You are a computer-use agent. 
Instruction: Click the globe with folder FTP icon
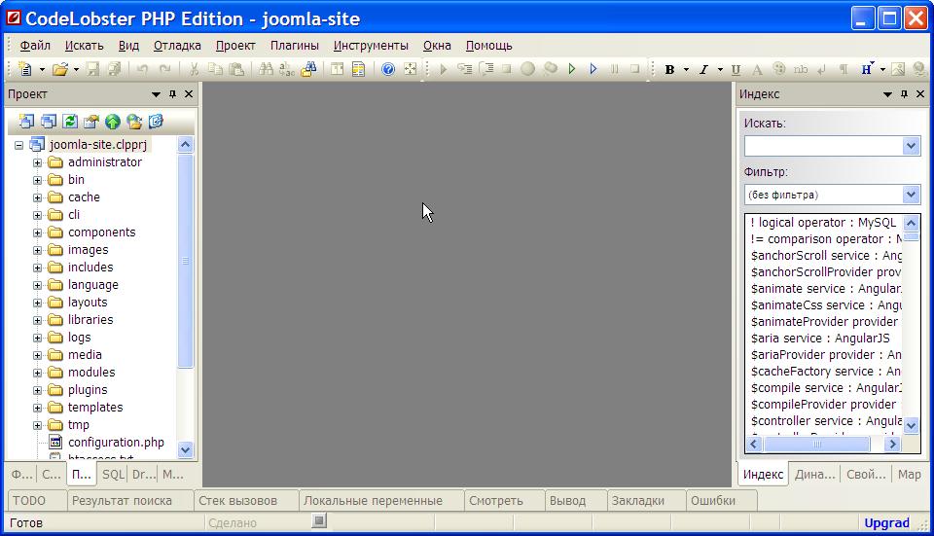pos(134,122)
